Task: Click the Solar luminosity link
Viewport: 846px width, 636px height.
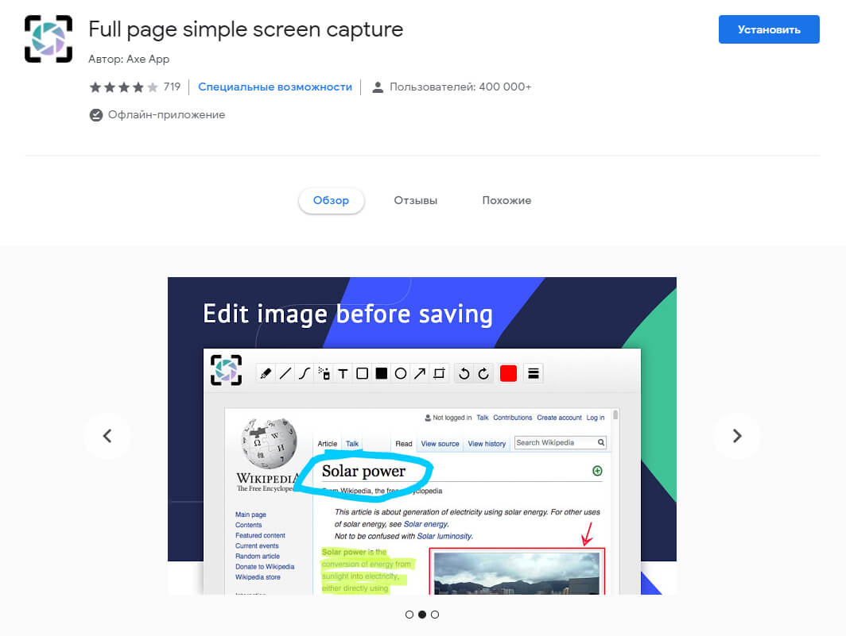Action: coord(444,536)
